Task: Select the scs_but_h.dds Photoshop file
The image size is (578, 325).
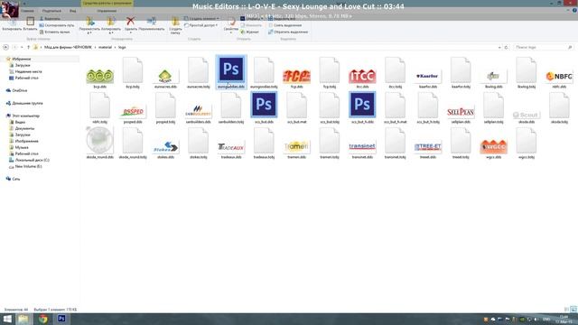Action: pos(362,107)
